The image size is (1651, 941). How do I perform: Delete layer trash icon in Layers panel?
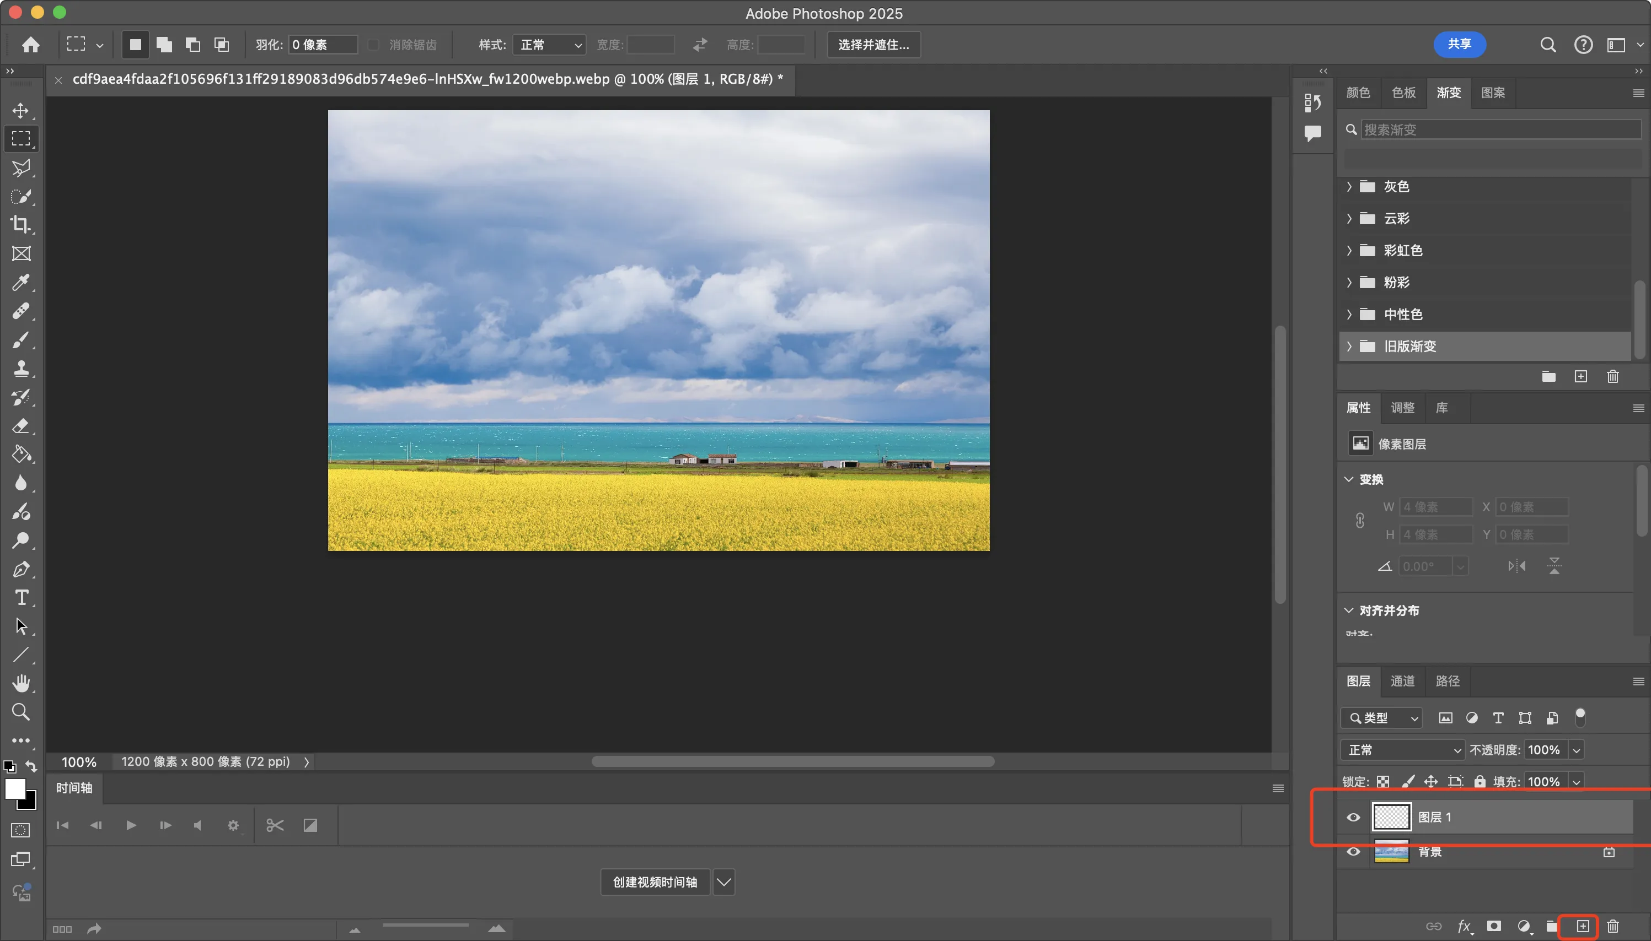(x=1612, y=926)
